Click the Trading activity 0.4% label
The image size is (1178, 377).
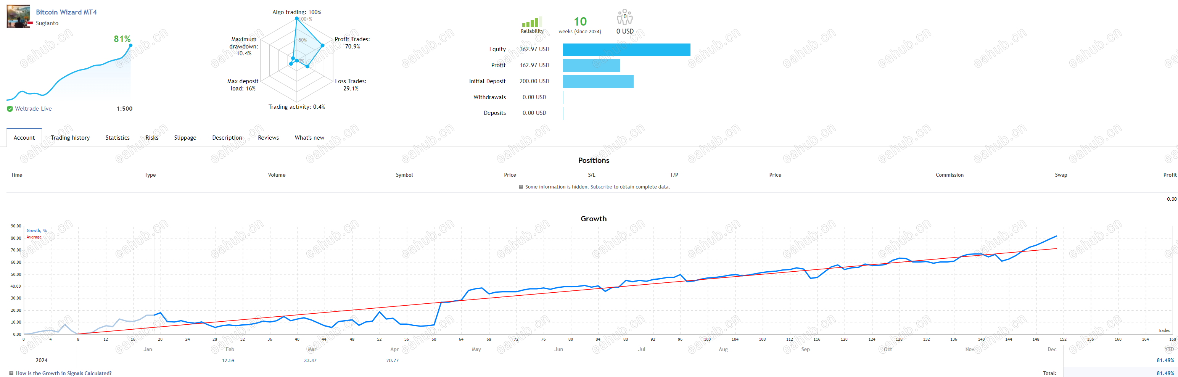[297, 107]
